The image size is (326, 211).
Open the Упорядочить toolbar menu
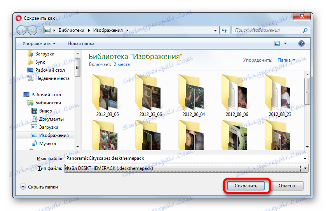tap(39, 43)
